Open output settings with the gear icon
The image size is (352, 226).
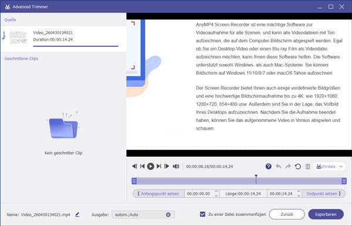pos(168,215)
